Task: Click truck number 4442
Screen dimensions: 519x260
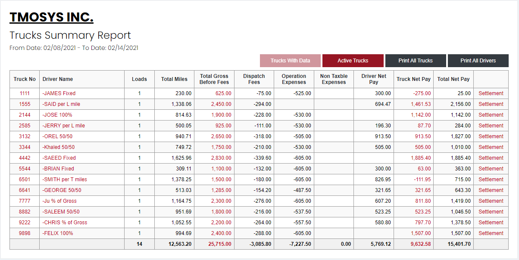Action: tap(25, 158)
